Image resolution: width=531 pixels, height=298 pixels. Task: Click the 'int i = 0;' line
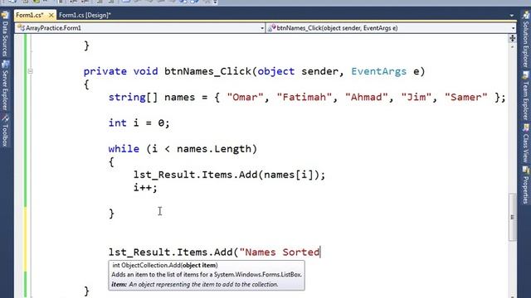tap(139, 123)
